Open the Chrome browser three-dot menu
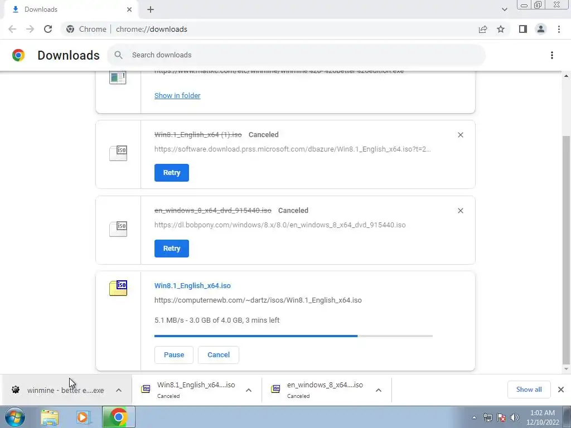 (559, 29)
